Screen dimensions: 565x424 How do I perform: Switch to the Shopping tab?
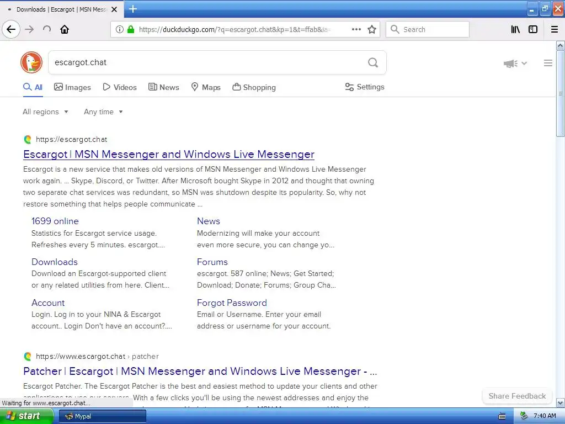tap(254, 87)
